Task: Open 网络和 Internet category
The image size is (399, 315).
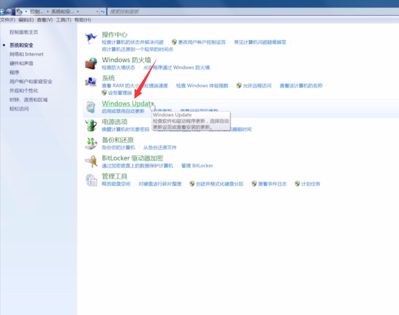Action: [26, 54]
